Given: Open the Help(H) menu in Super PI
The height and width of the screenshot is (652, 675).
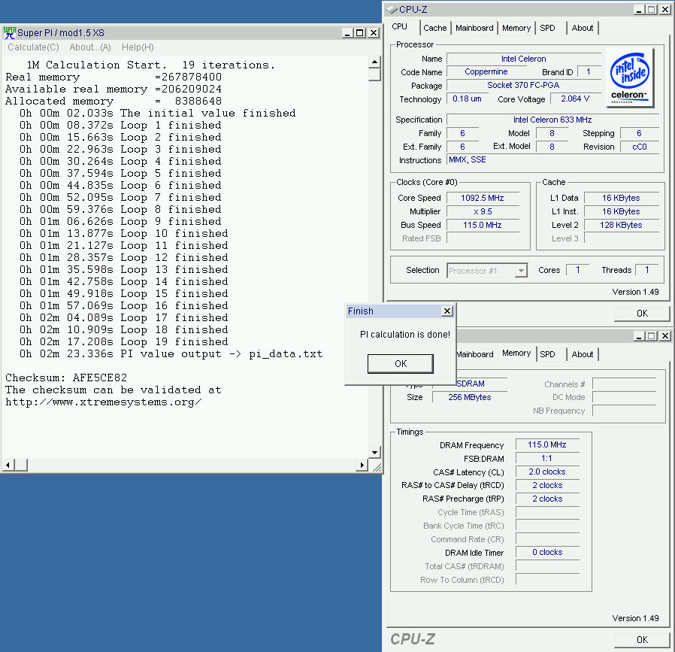Looking at the screenshot, I should 138,47.
